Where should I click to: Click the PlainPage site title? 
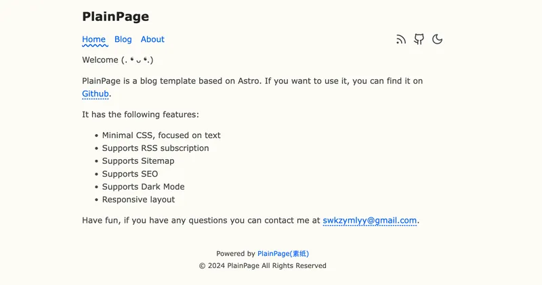click(x=115, y=17)
